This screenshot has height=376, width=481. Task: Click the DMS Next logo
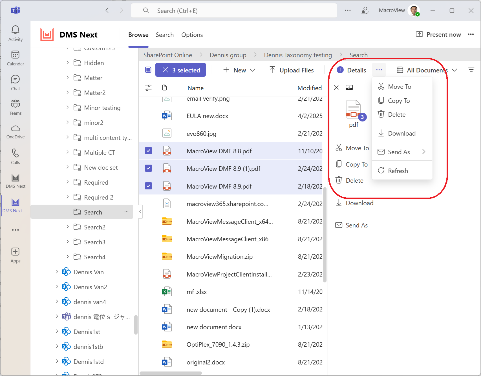(x=47, y=35)
